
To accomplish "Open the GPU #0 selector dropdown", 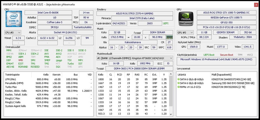I will [x=186, y=32].
